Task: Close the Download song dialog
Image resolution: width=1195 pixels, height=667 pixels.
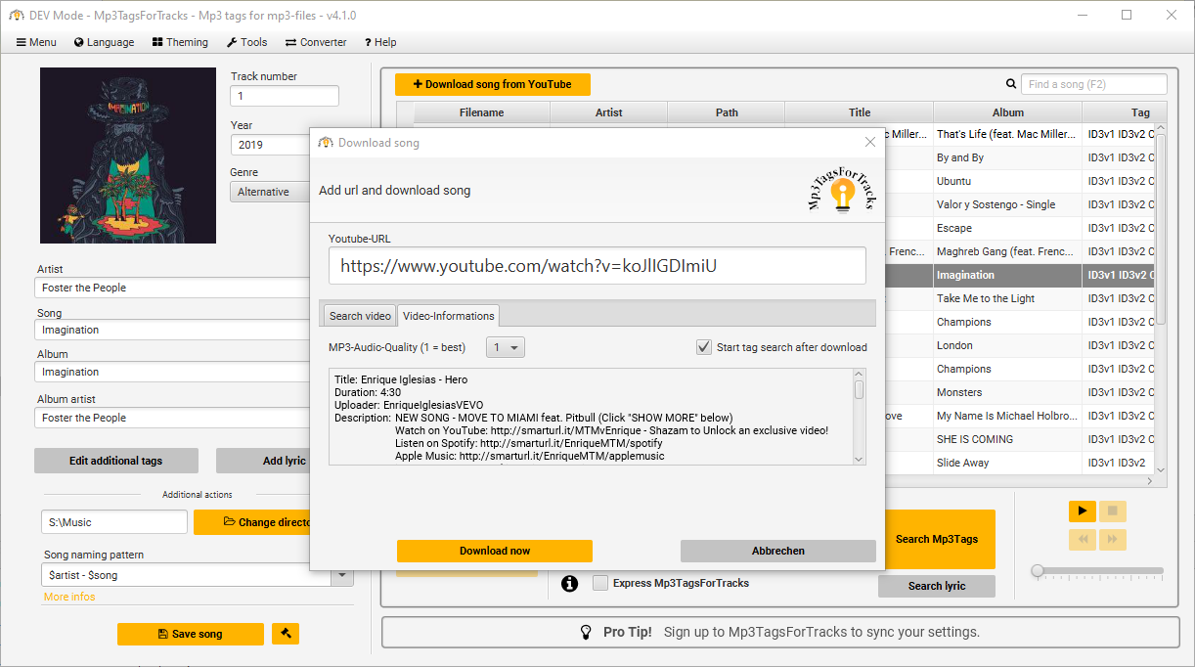Action: (x=869, y=143)
